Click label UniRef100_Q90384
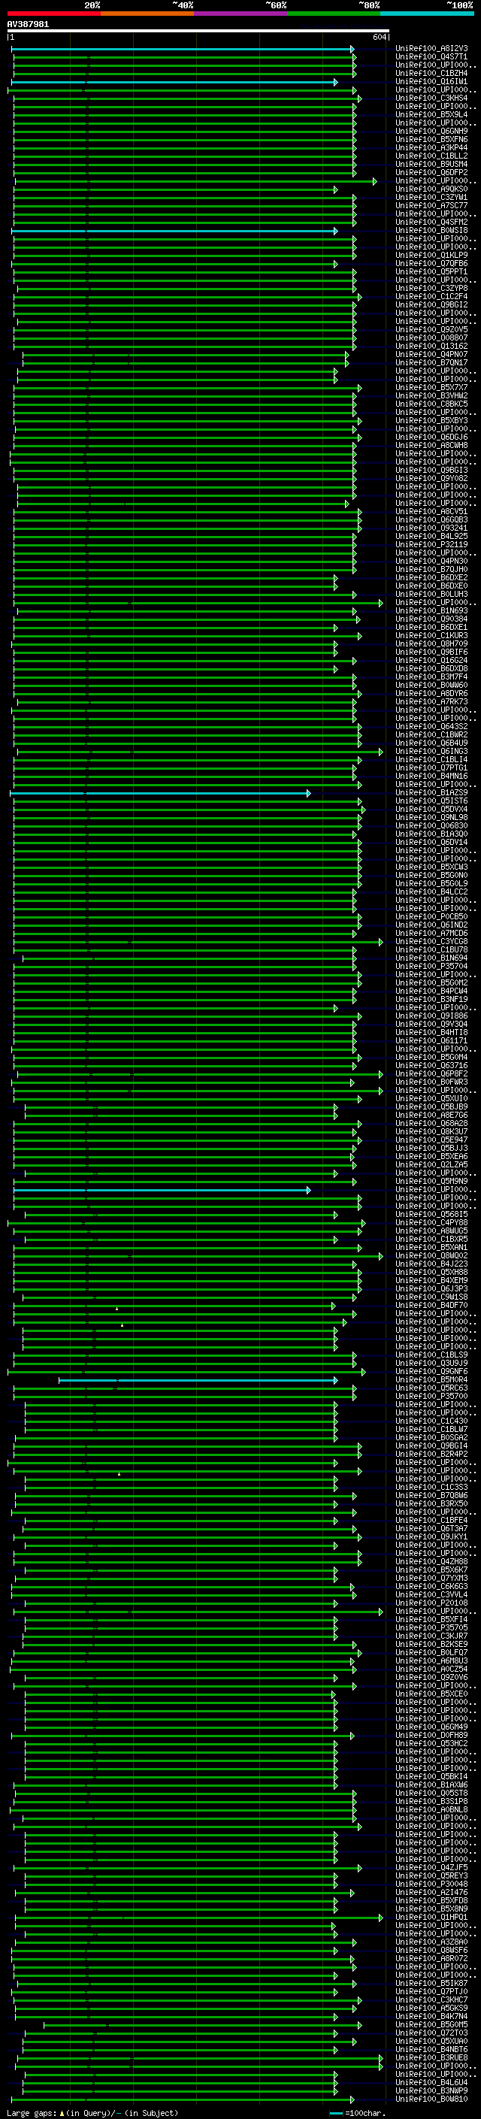The height and width of the screenshot is (2119, 481). 431,619
